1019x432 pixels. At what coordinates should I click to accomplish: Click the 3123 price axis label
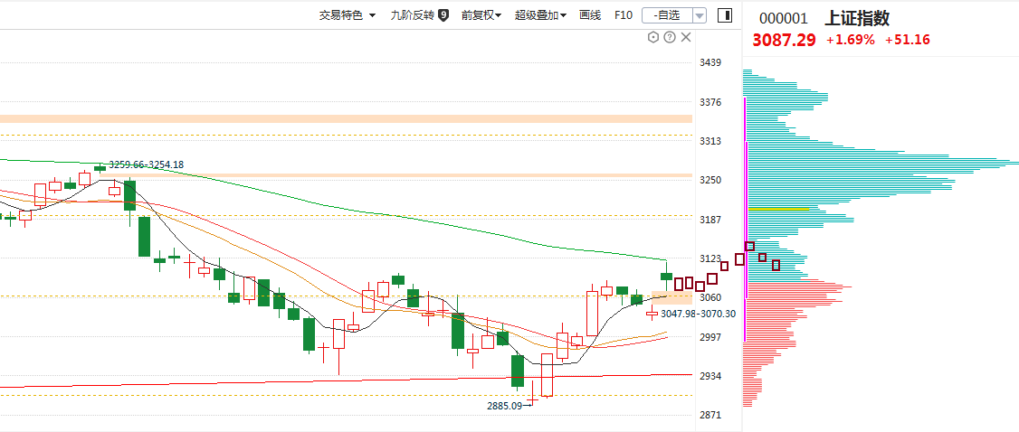pyautogui.click(x=710, y=258)
